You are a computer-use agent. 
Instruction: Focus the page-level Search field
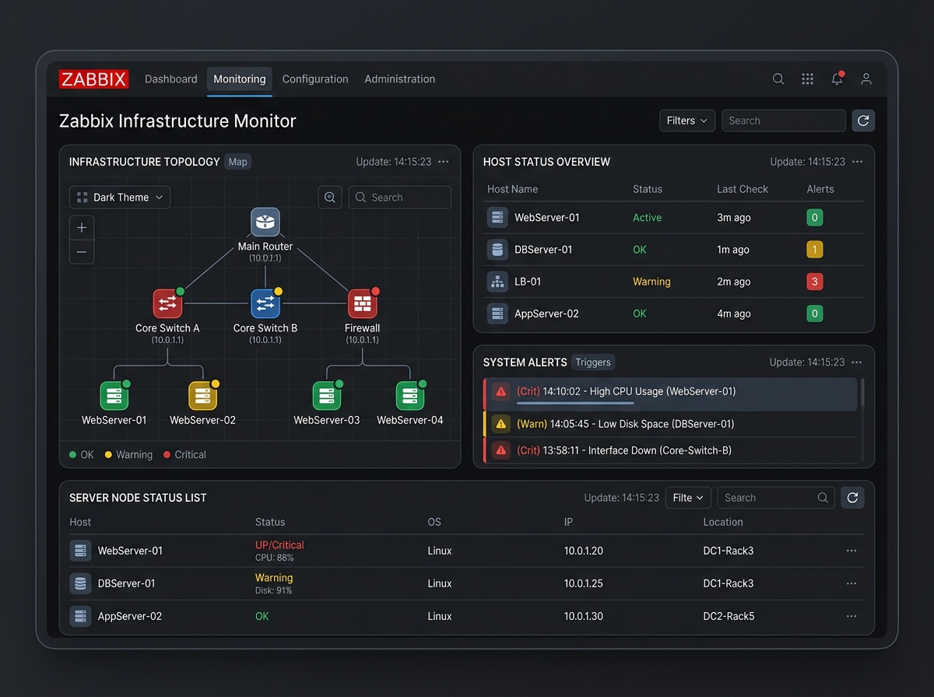tap(784, 121)
